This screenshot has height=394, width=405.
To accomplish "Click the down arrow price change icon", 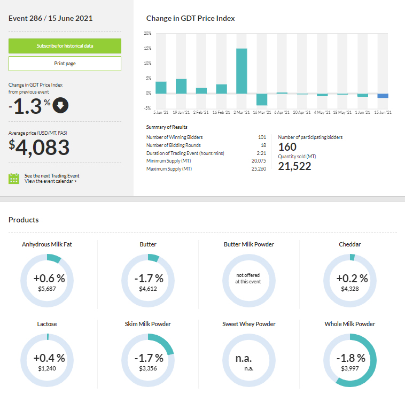I will [x=61, y=105].
